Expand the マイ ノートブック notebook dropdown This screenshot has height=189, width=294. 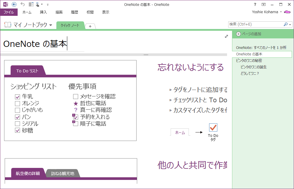(51, 25)
